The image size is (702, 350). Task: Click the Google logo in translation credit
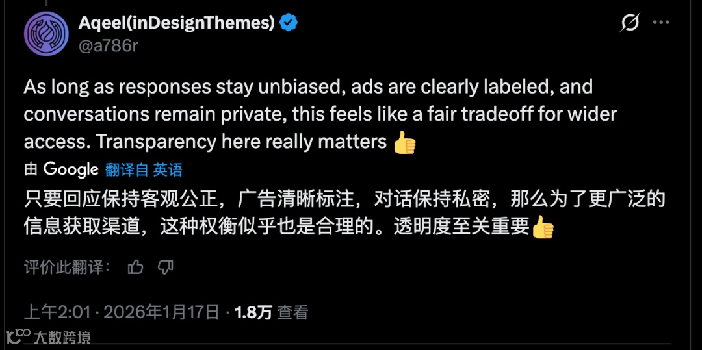71,169
